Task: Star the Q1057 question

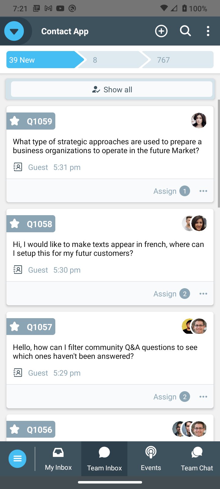Action: click(x=15, y=327)
